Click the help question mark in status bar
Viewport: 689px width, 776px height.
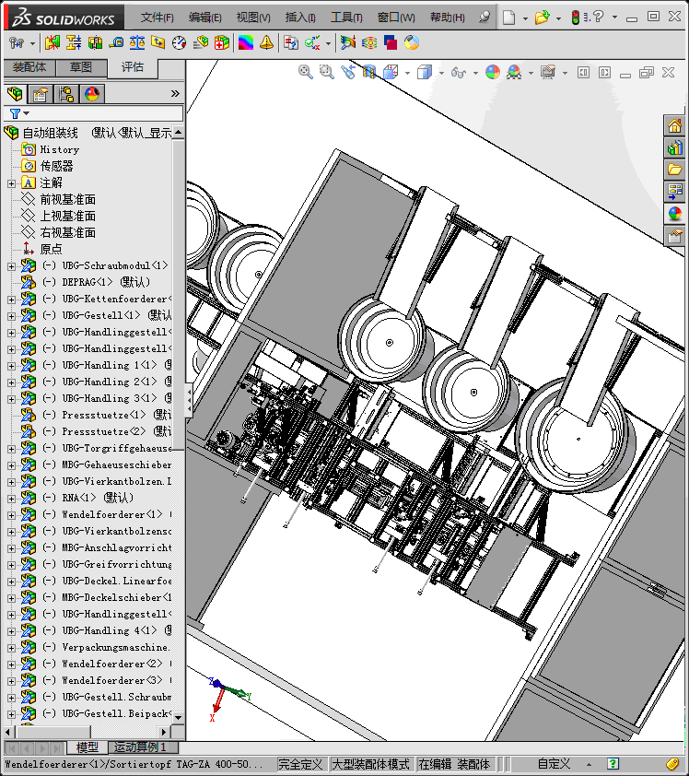coord(613,764)
